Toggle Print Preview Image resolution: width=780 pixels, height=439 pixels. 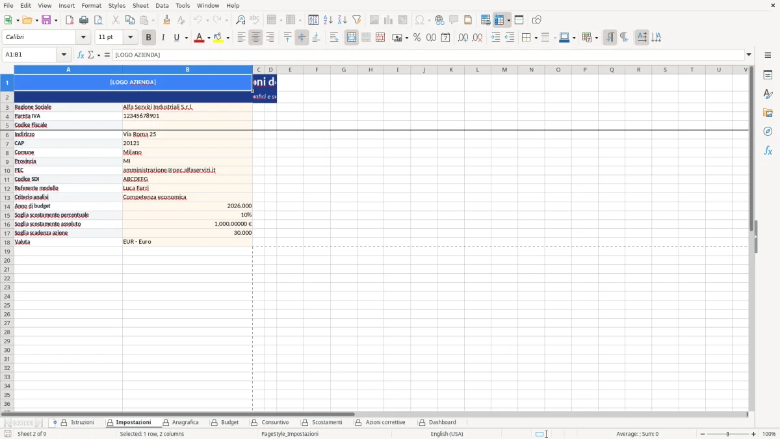(98, 20)
